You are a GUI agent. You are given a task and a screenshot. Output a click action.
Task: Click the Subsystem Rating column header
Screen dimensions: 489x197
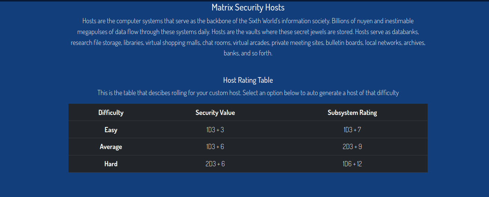(x=352, y=112)
